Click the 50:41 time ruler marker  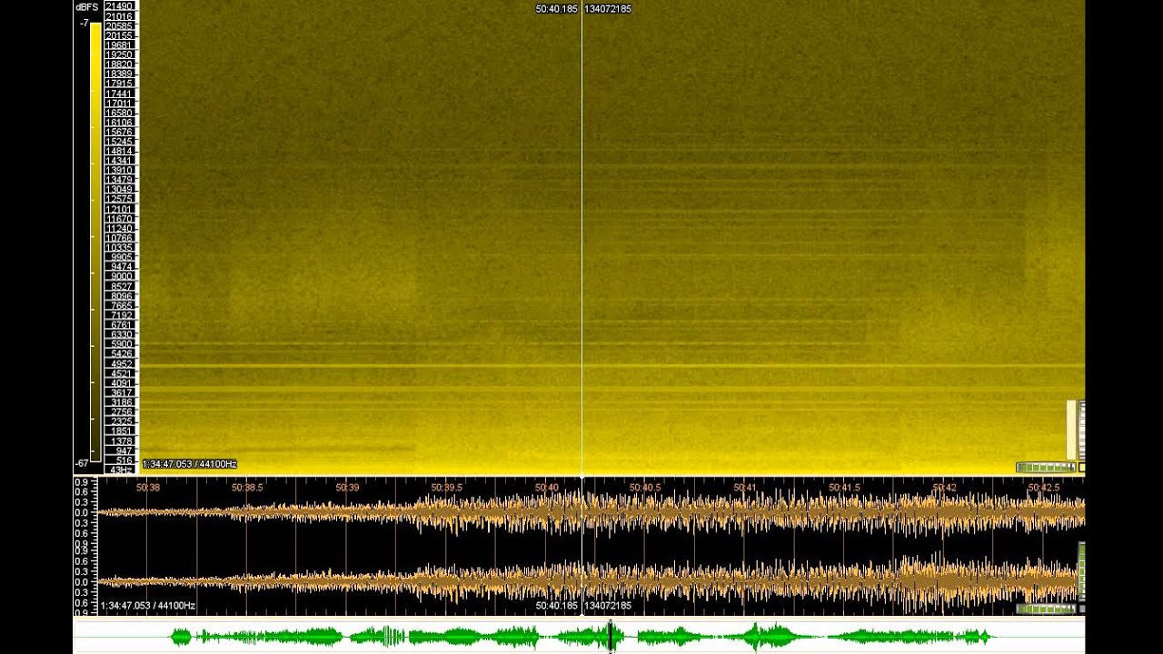745,488
